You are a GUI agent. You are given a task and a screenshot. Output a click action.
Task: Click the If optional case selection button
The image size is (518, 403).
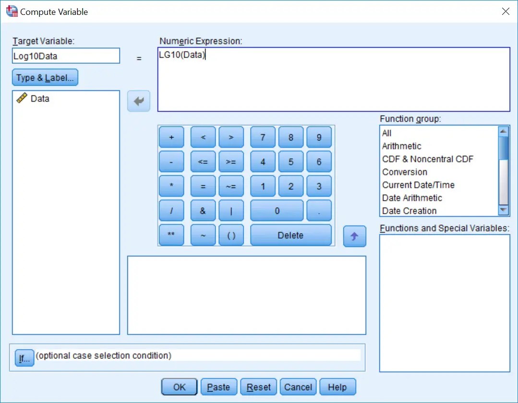coord(24,357)
